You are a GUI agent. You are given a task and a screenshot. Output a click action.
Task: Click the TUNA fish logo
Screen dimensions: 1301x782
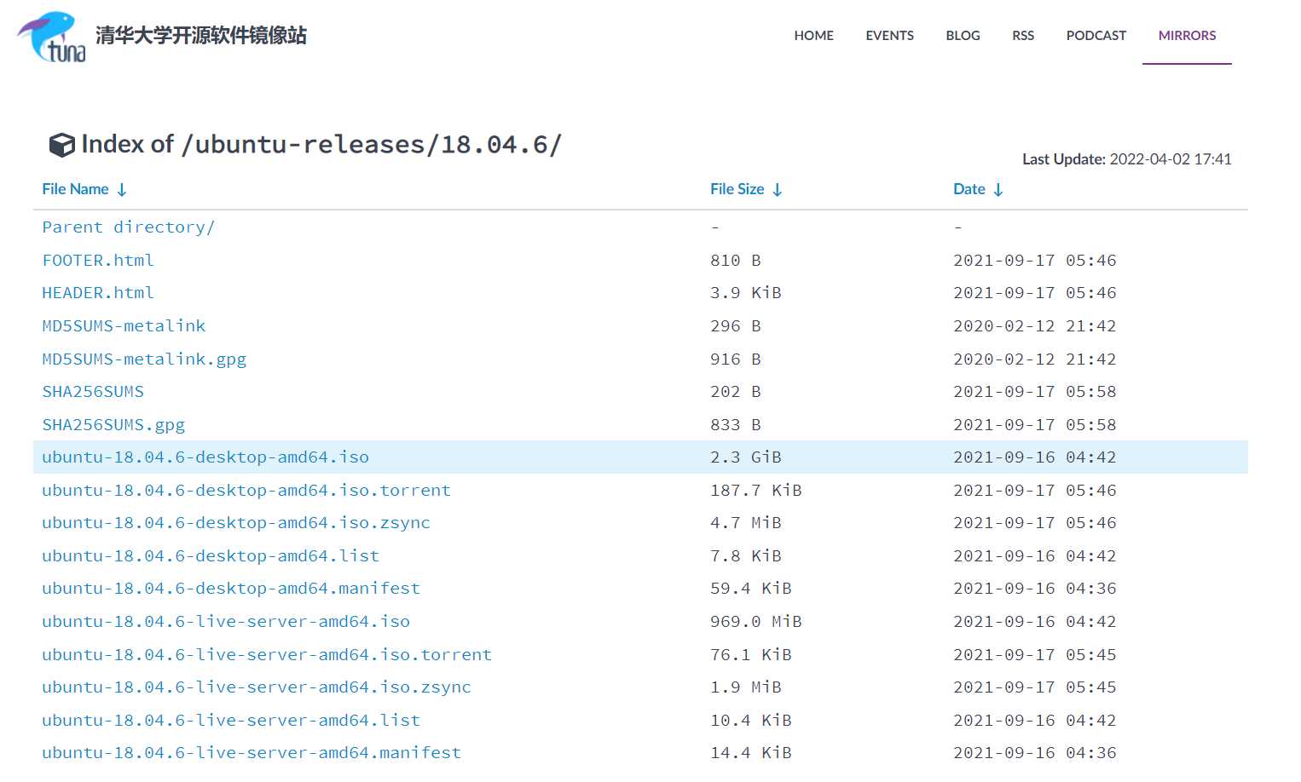[51, 37]
